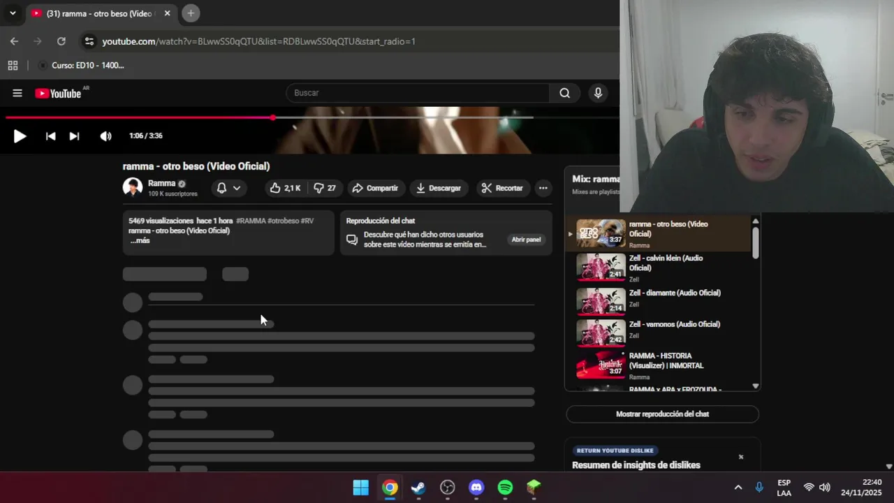Open Ramma channel avatar
894x503 pixels.
133,187
